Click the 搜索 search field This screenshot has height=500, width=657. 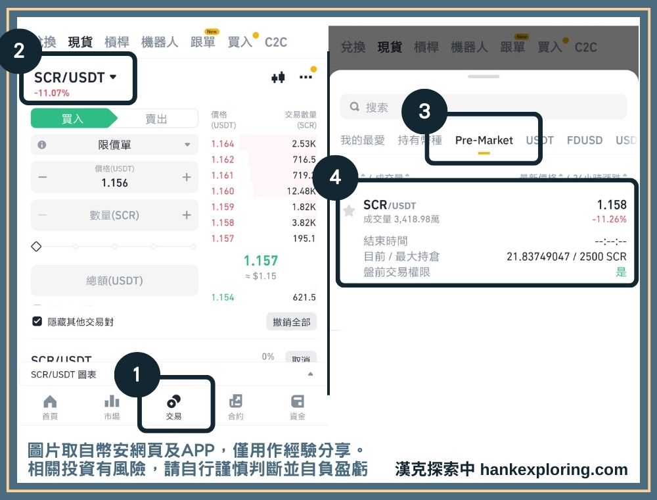[x=484, y=107]
